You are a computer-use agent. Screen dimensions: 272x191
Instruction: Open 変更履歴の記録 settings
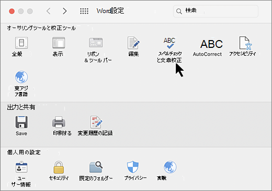(96, 122)
